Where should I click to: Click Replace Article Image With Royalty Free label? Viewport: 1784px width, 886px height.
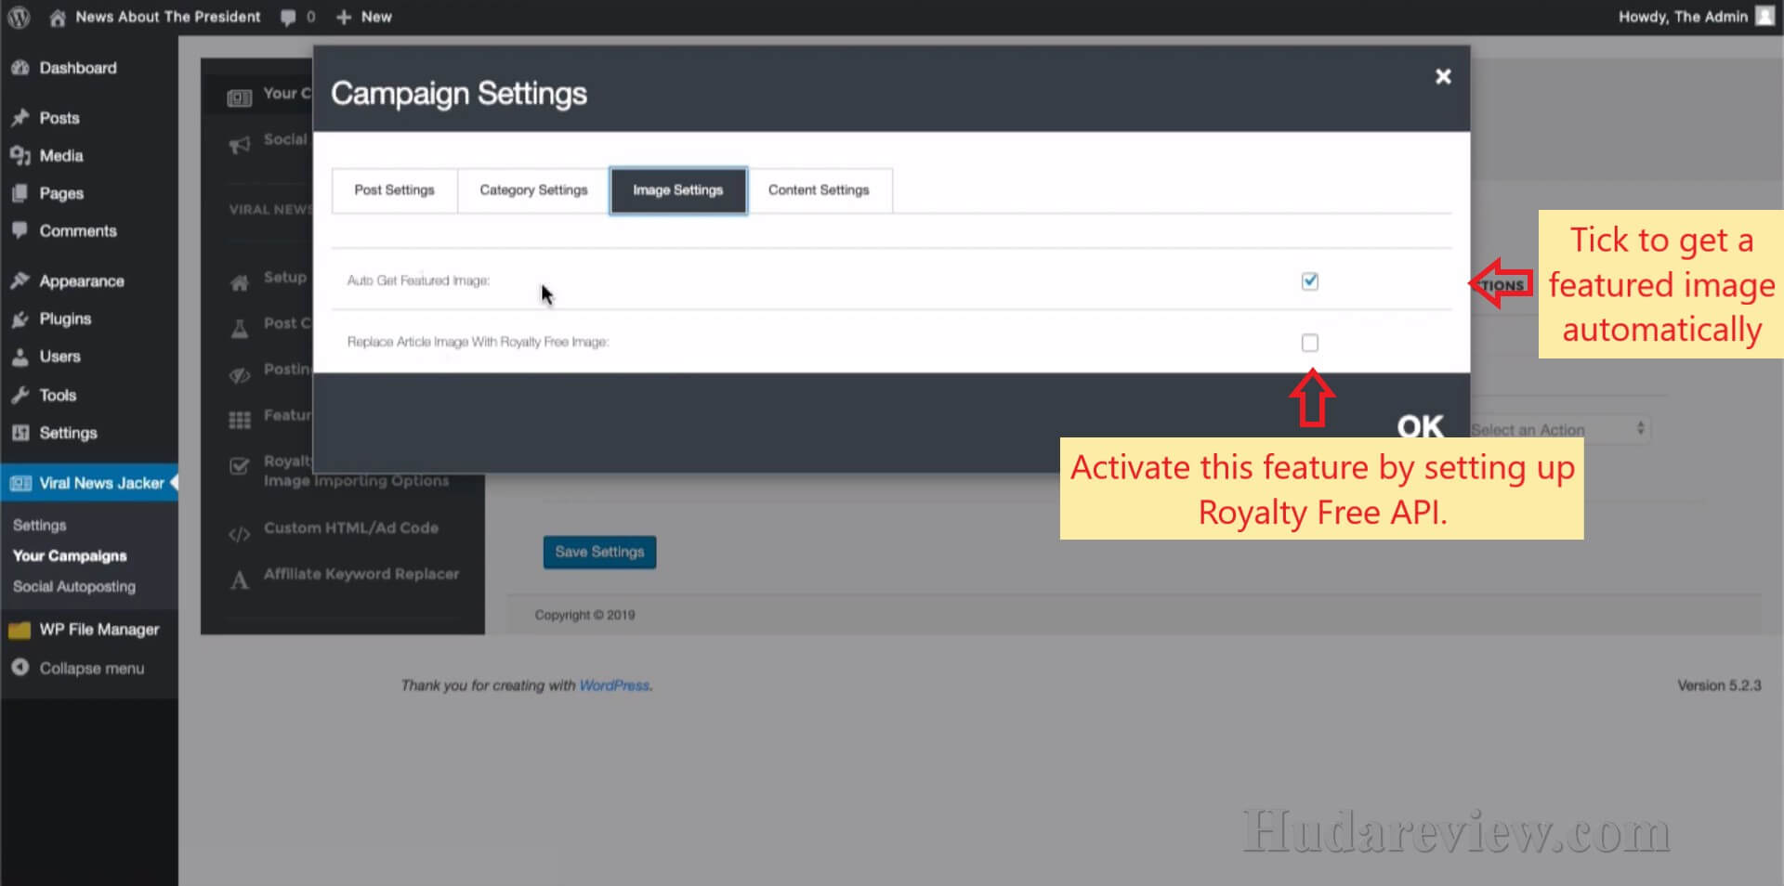[x=478, y=342]
